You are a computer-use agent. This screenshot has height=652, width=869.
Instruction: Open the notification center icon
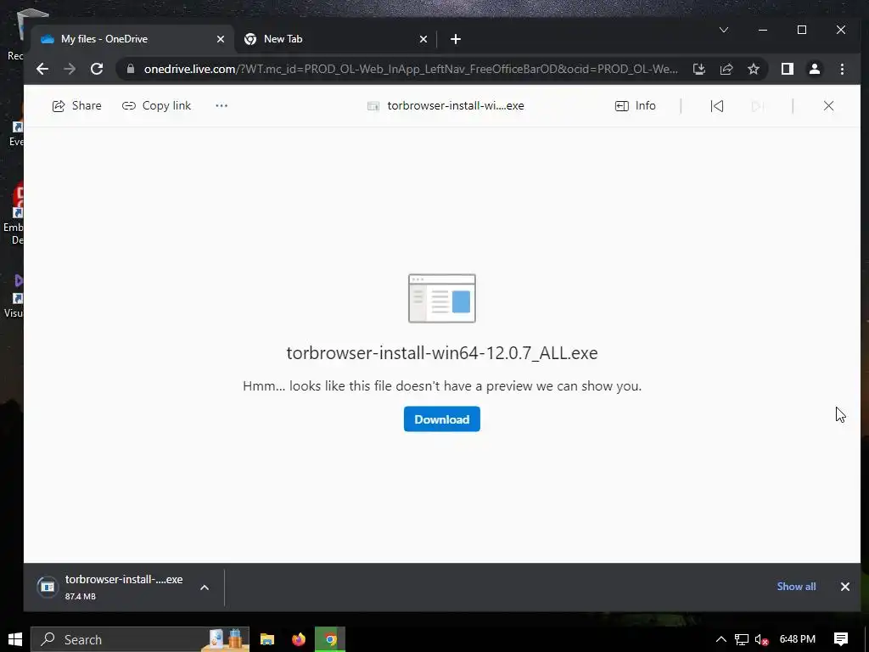[841, 640]
